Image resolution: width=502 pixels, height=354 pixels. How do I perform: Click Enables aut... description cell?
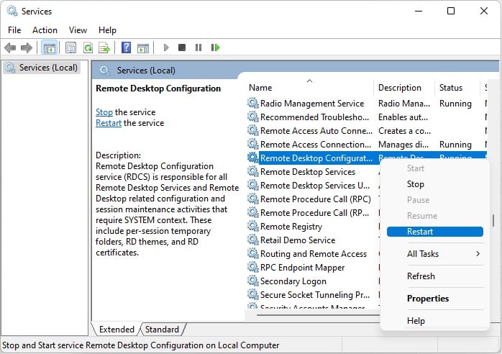tap(403, 117)
